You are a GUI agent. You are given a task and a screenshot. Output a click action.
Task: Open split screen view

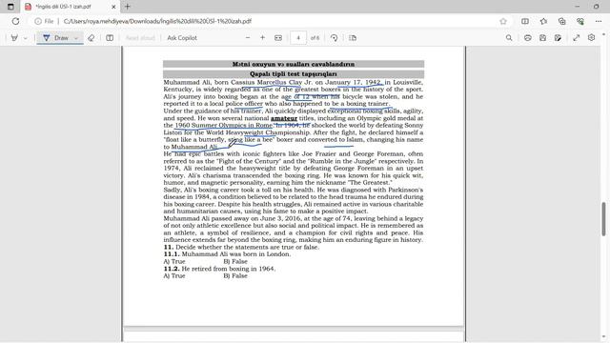[525, 21]
